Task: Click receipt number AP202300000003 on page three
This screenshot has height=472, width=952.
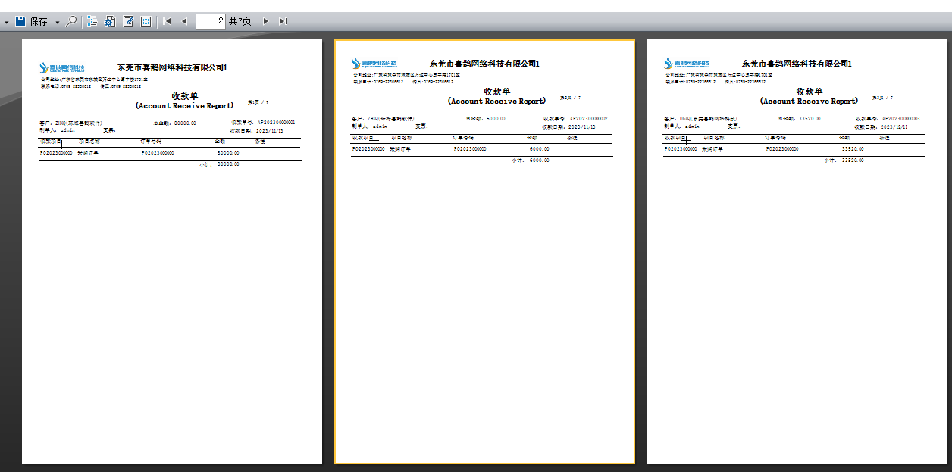Action: click(900, 119)
